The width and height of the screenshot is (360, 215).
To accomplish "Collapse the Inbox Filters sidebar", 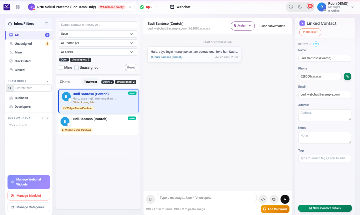I will coord(46,24).
